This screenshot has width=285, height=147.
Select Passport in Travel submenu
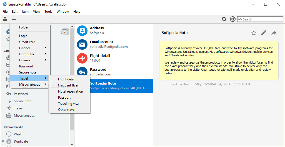tap(69, 98)
